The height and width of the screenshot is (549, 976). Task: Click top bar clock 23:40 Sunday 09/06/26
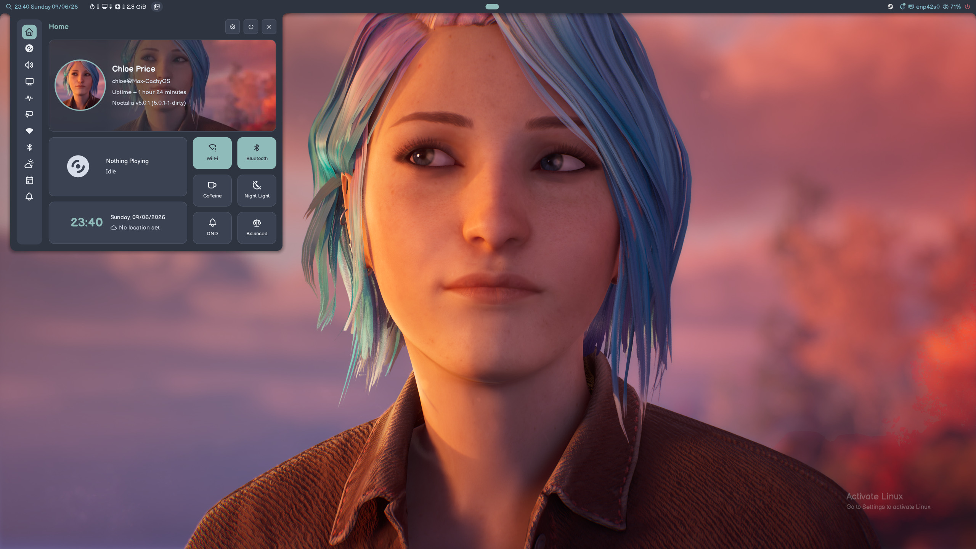[46, 6]
